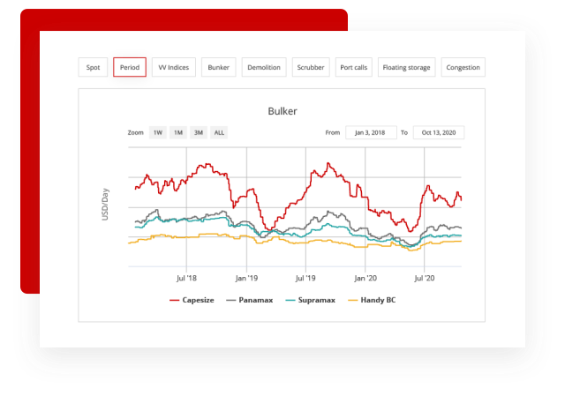This screenshot has width=565, height=396.
Task: Click the Jan '19 x-axis marker
Action: point(245,277)
